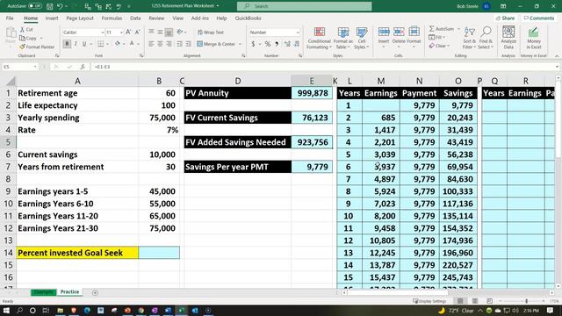Click the Decrease Font Size icon
Viewport: 562px width, 316px height.
137,32
